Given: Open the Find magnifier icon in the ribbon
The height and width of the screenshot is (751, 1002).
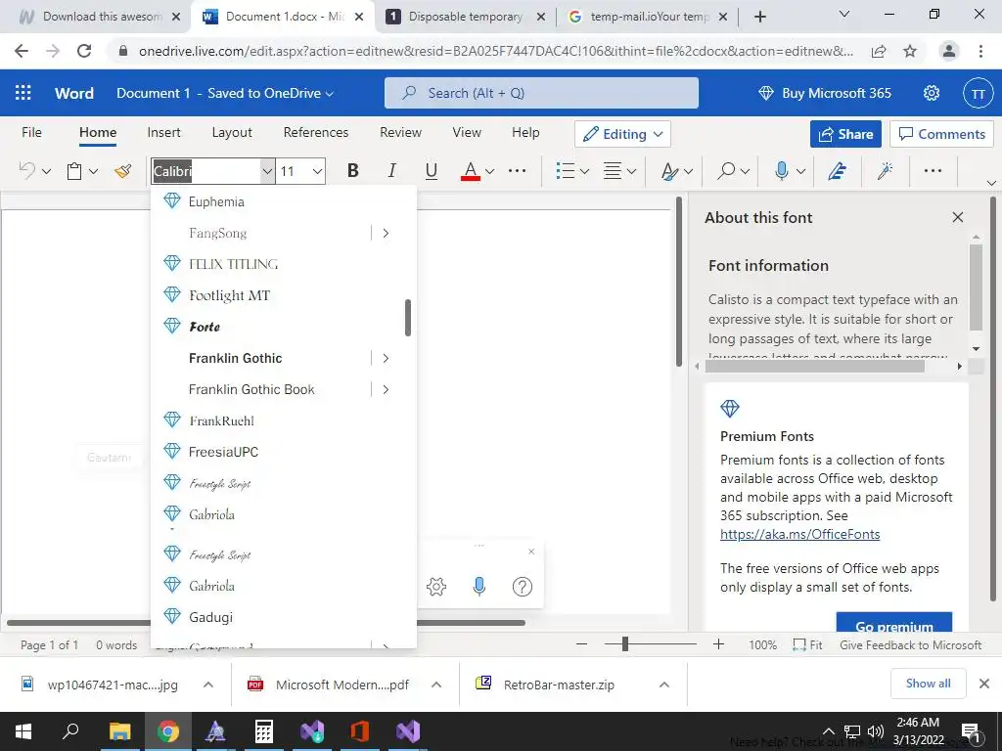Looking at the screenshot, I should [x=726, y=170].
